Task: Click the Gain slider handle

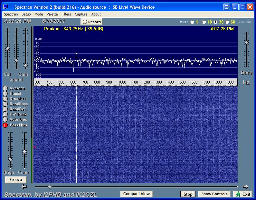Action: click(x=26, y=65)
